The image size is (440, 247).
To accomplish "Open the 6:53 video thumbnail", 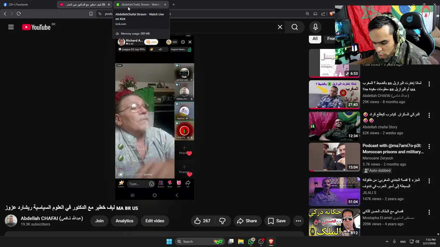I will [x=334, y=63].
